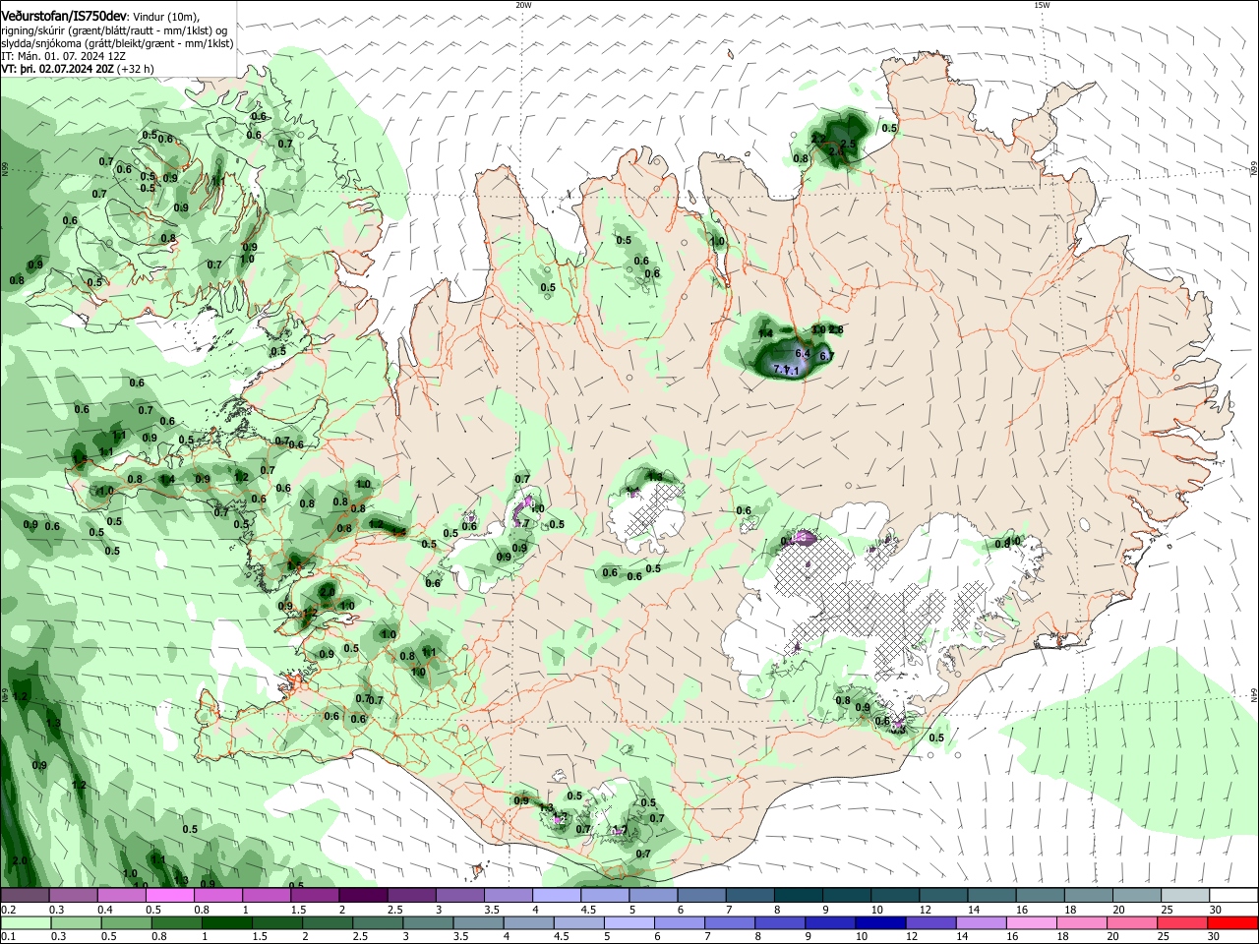Click the 2.8 value beside the dark rain cell
Screen dimensions: 1259x944
(836, 329)
